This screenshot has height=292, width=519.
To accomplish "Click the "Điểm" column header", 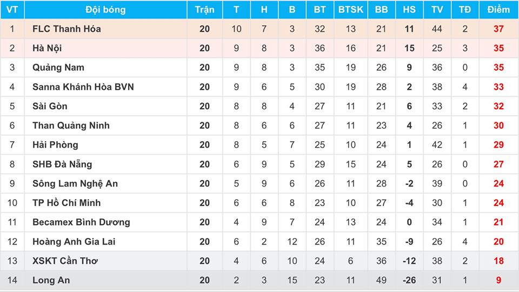I will (498, 10).
